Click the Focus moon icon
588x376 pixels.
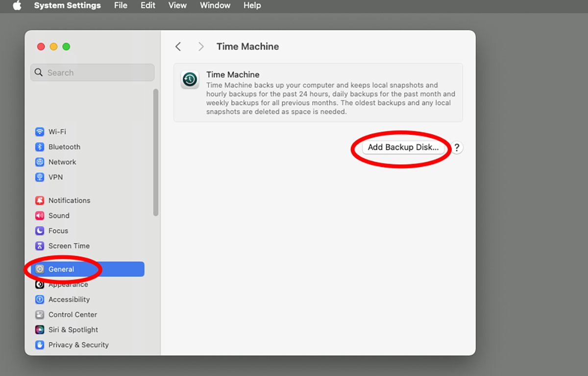40,231
